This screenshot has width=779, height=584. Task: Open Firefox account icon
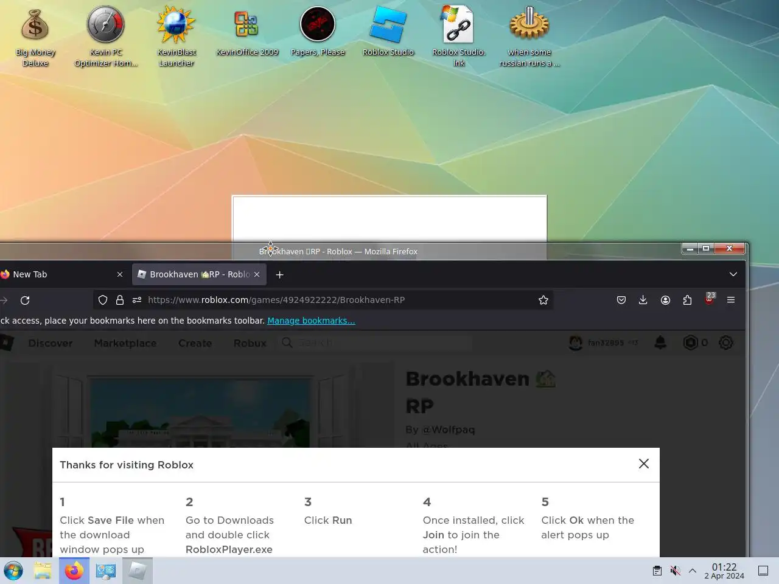(665, 300)
